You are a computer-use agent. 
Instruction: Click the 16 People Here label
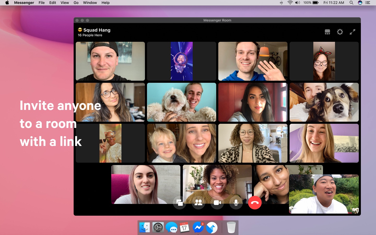coord(90,35)
